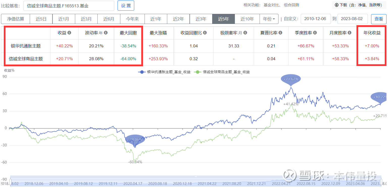Click the 20.21% volatility cell
388x188 pixels.
pyautogui.click(x=96, y=46)
